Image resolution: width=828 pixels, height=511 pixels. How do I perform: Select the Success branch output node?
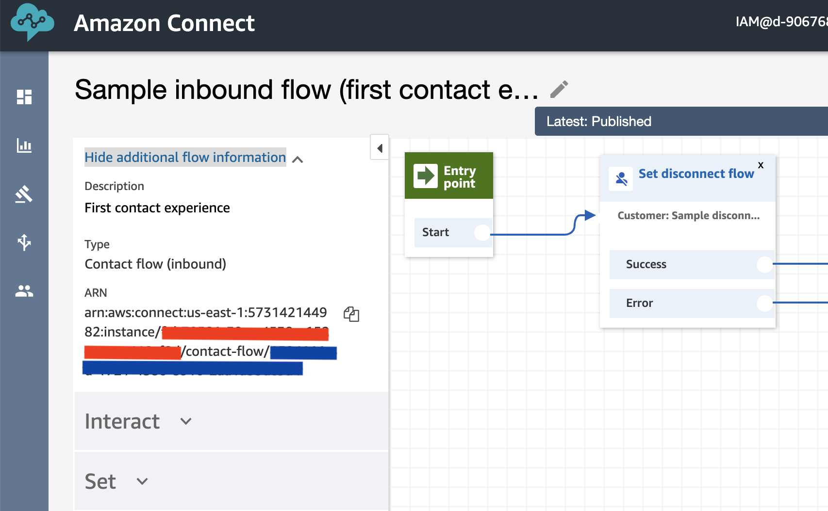click(x=765, y=264)
